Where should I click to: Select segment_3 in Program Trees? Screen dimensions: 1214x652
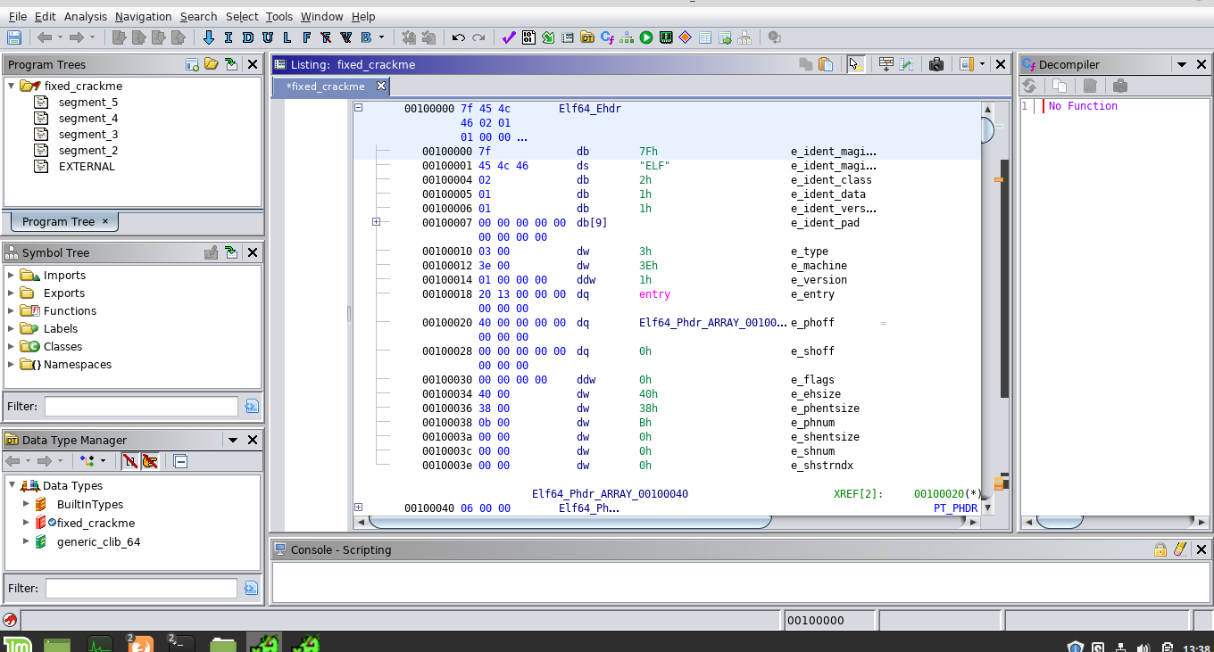pos(87,134)
